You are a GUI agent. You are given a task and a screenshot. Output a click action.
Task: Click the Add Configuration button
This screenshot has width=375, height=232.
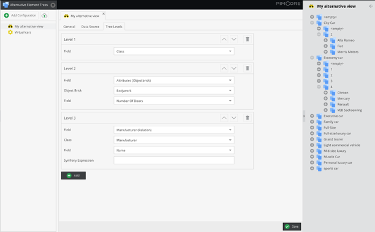click(20, 15)
